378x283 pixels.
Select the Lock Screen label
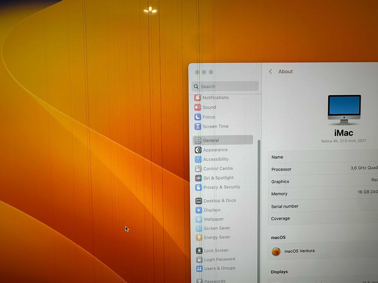tap(216, 250)
